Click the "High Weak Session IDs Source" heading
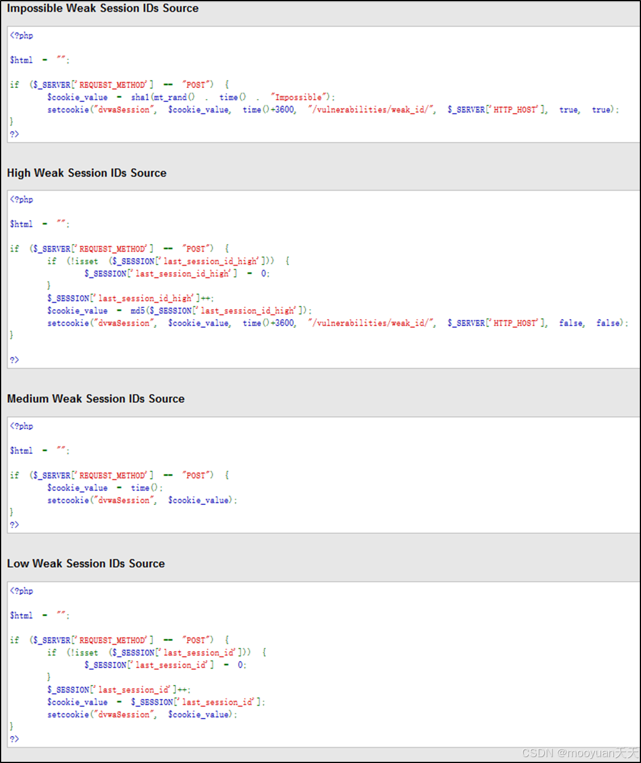 pyautogui.click(x=87, y=173)
